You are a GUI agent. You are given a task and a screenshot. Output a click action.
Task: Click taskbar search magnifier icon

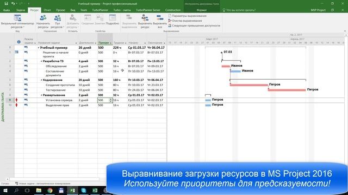16,190
